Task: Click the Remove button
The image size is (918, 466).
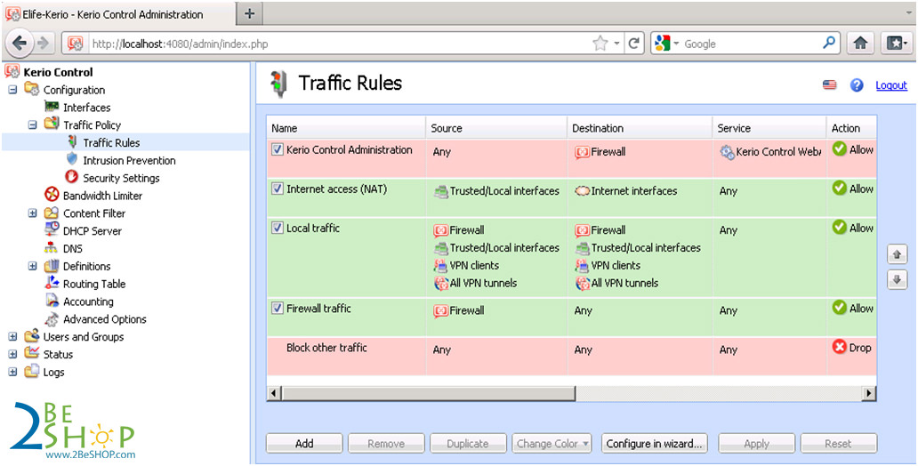Action: [x=386, y=444]
